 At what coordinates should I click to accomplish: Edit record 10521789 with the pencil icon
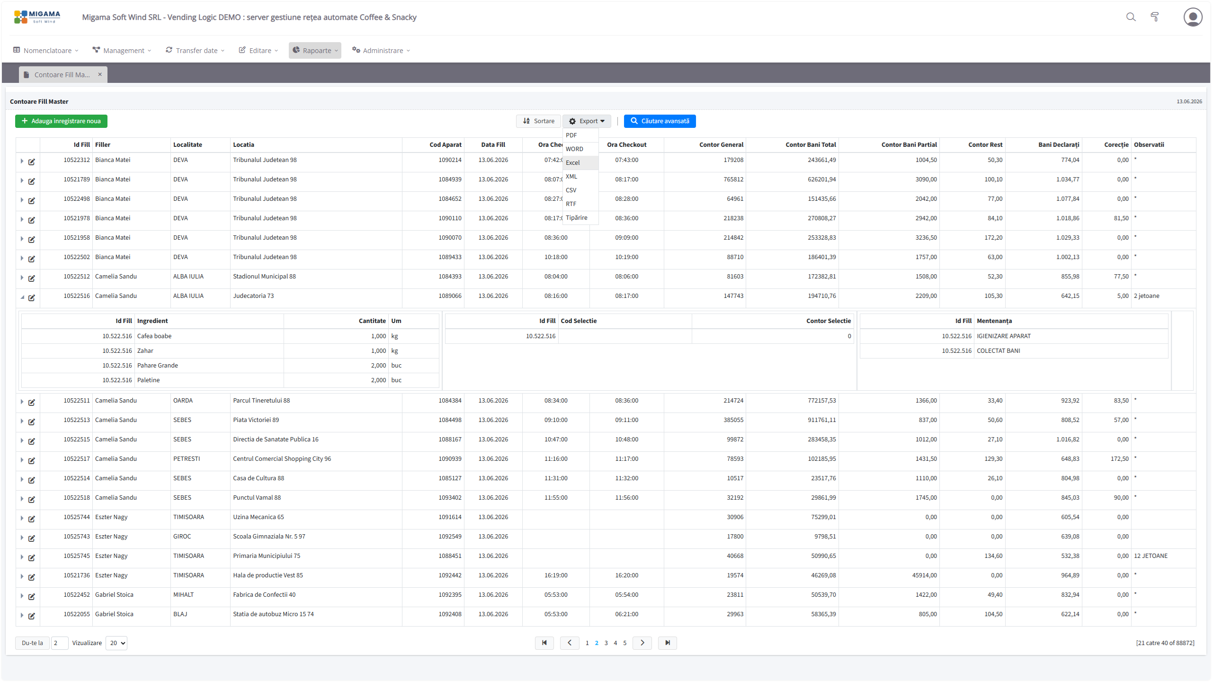[x=32, y=181]
